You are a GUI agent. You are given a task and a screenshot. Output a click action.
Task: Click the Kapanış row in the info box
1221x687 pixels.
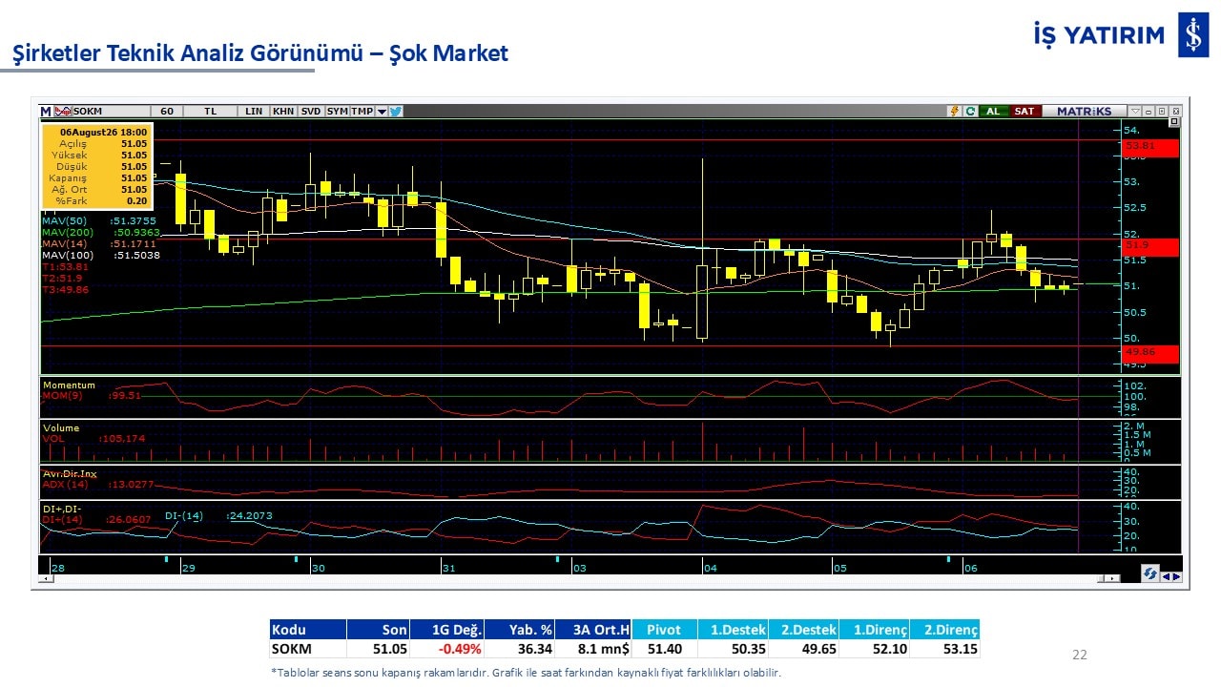point(96,177)
